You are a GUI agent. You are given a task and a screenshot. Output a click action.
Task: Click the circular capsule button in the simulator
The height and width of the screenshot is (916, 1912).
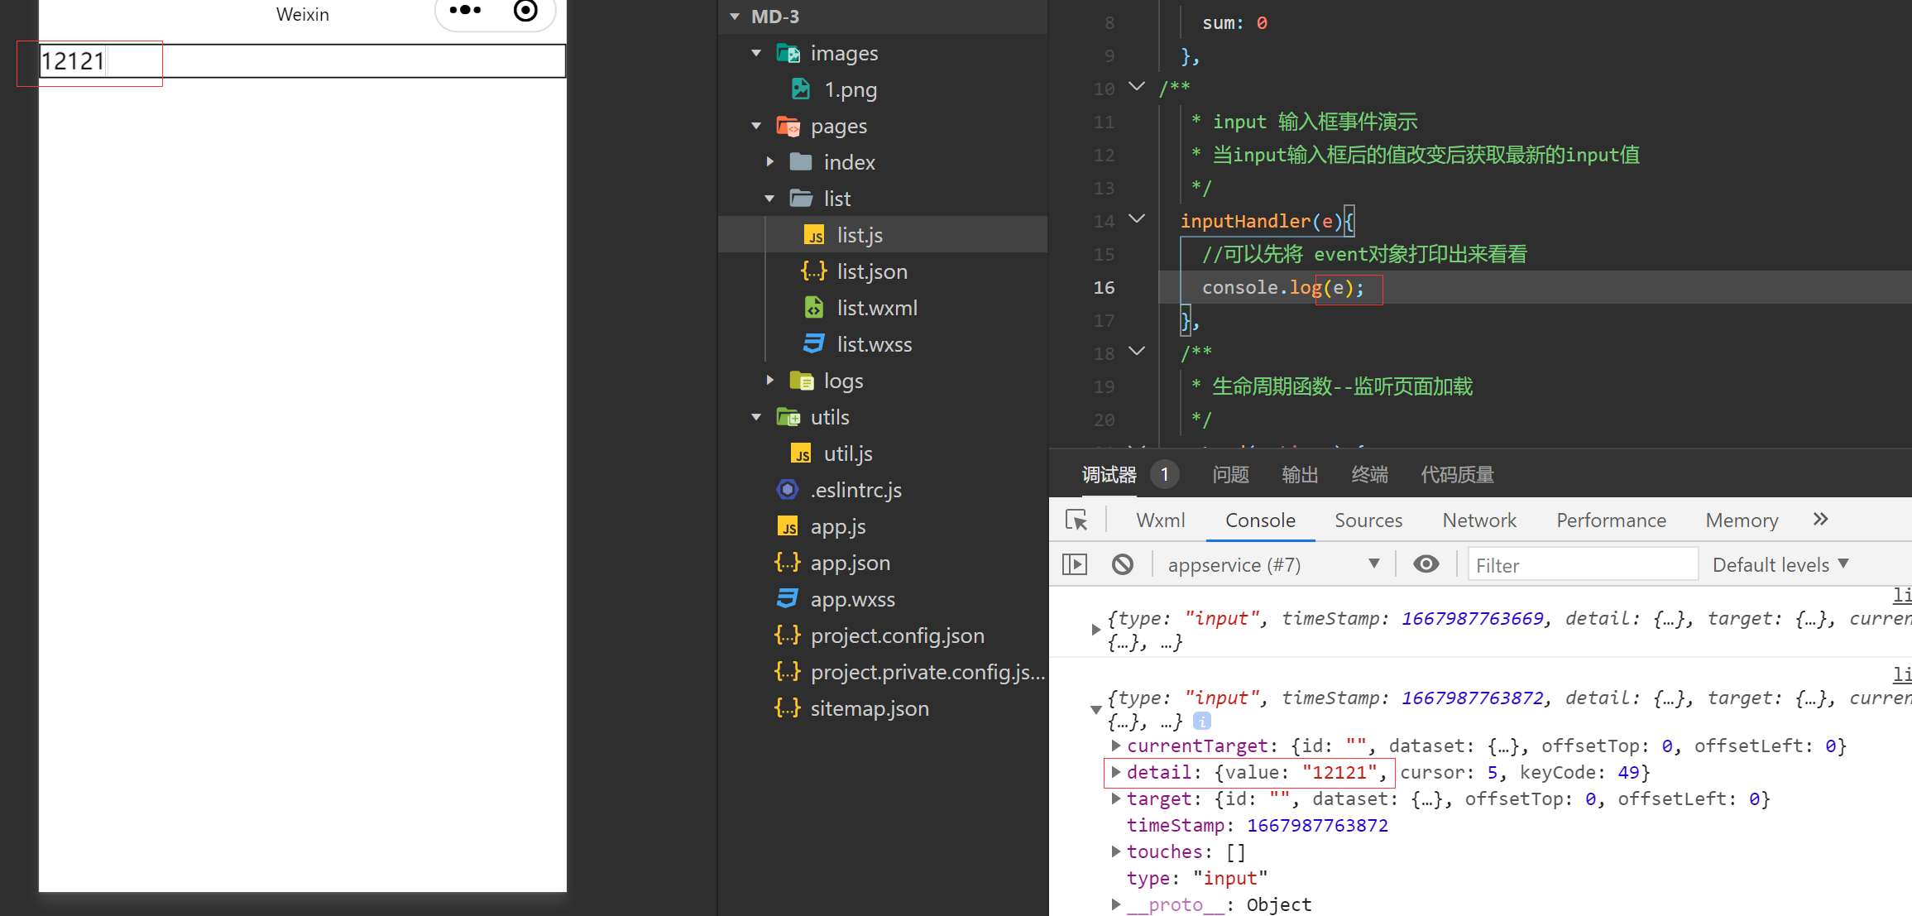click(525, 12)
